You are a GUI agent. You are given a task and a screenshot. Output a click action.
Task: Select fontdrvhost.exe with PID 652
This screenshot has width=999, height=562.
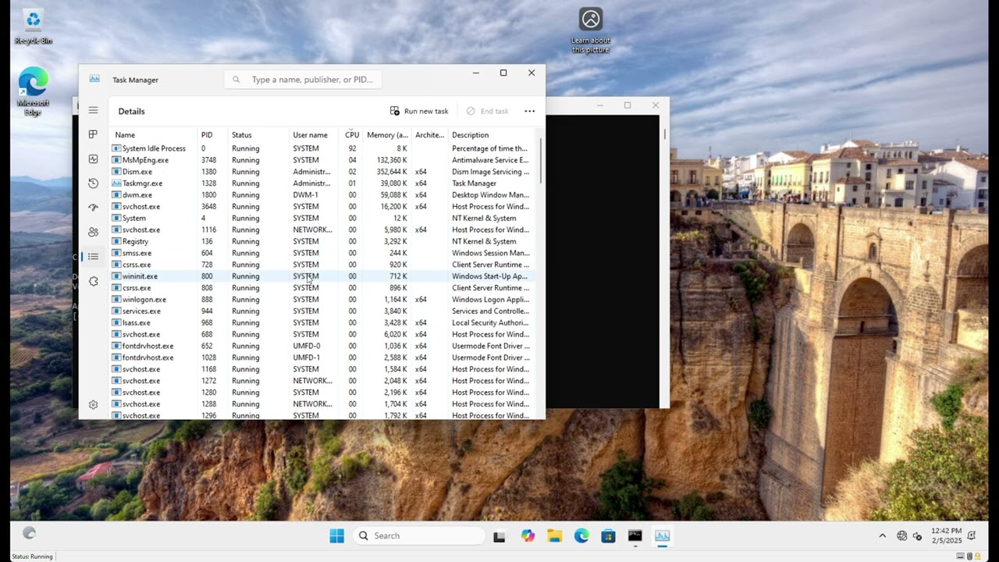[x=323, y=346]
